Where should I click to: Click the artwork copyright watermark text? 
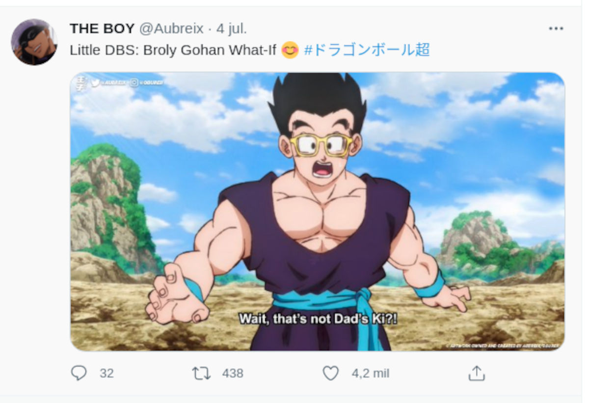click(503, 346)
